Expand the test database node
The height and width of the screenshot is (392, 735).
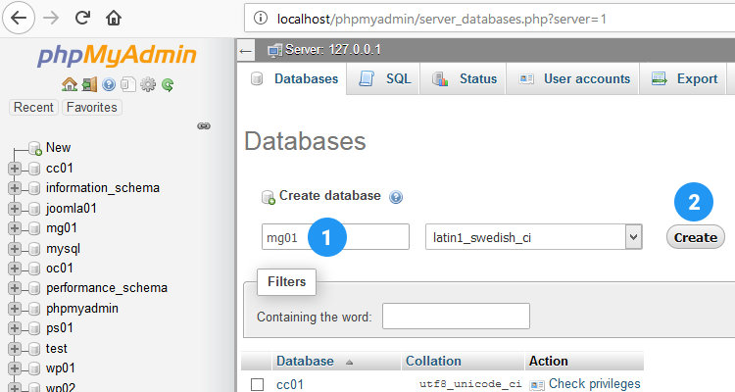15,349
